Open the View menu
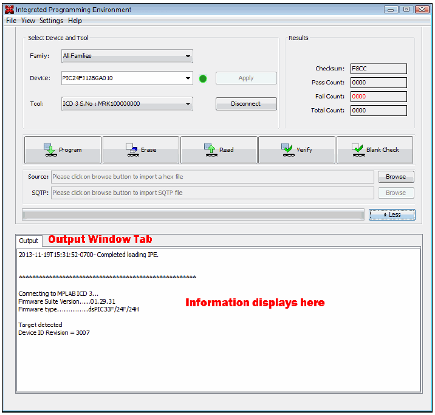This screenshot has width=435, height=415. pyautogui.click(x=28, y=21)
